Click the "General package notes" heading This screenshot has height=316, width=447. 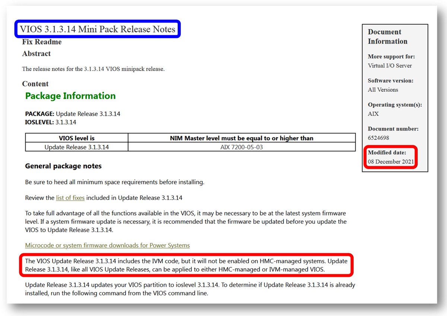pos(63,166)
